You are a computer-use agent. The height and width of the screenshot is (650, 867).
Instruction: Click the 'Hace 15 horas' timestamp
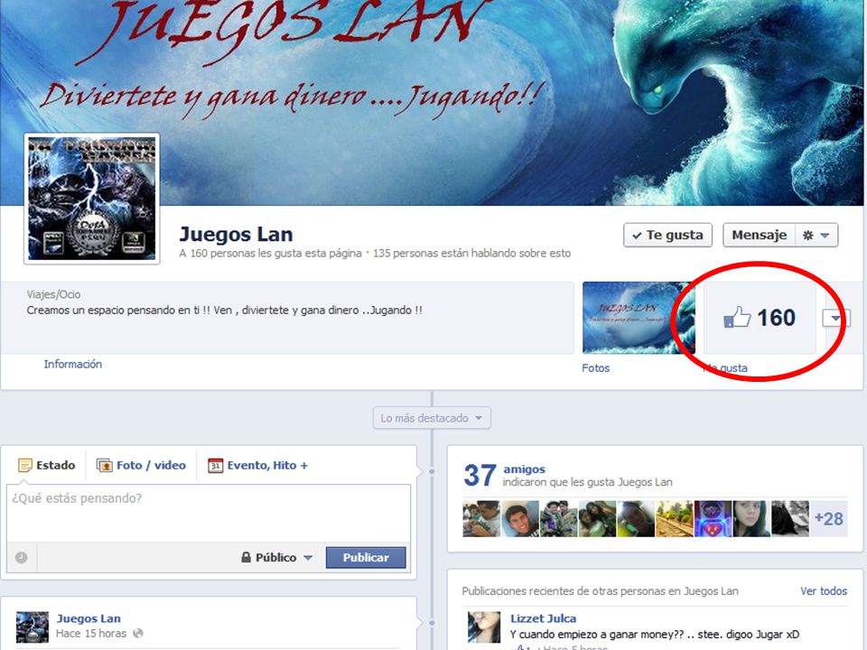click(90, 634)
